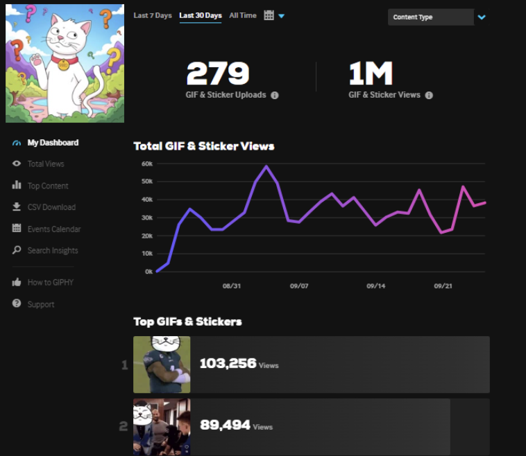The height and width of the screenshot is (456, 526).
Task: Open the Support link
Action: (41, 304)
